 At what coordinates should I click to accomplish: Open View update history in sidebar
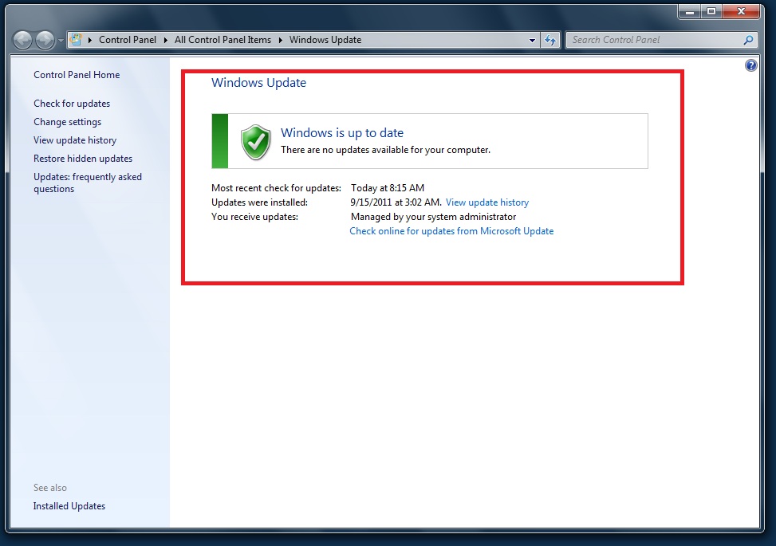(75, 140)
